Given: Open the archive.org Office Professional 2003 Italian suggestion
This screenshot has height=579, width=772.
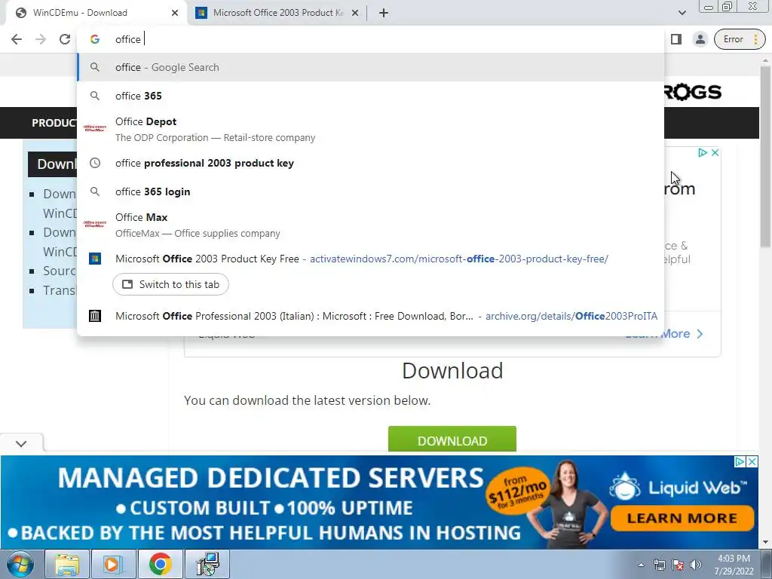Looking at the screenshot, I should click(x=371, y=316).
